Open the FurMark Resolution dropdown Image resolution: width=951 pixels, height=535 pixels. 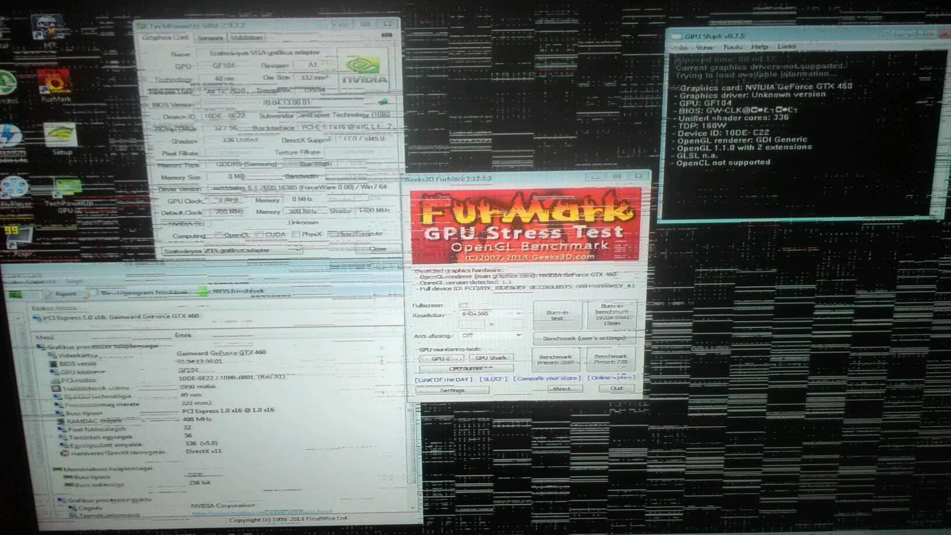[x=491, y=314]
